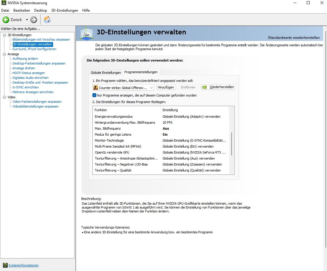Open Digitales Audio einrichten
The width and height of the screenshot is (327, 271).
coord(30,78)
